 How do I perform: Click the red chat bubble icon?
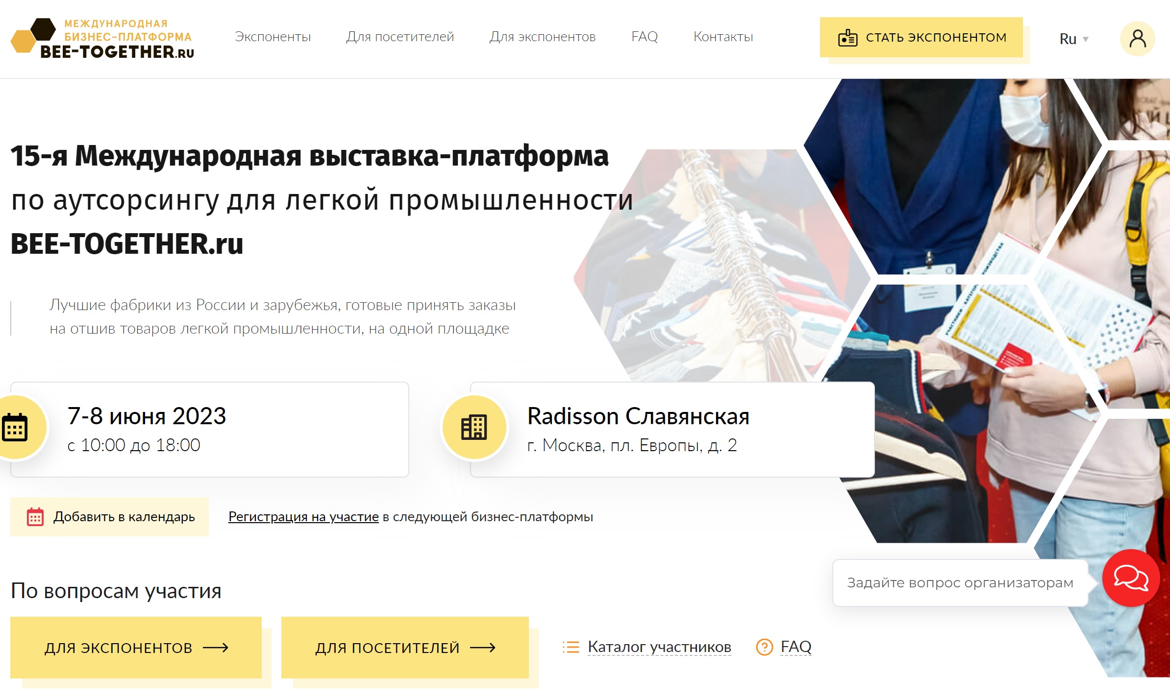click(x=1131, y=578)
